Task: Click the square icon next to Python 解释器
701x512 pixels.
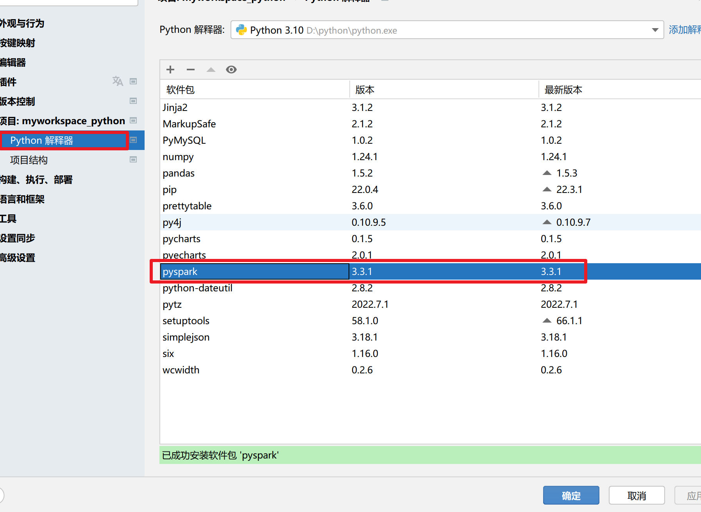Action: [x=133, y=140]
